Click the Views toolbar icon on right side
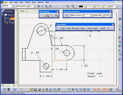The image size is (123, 95). [120, 38]
